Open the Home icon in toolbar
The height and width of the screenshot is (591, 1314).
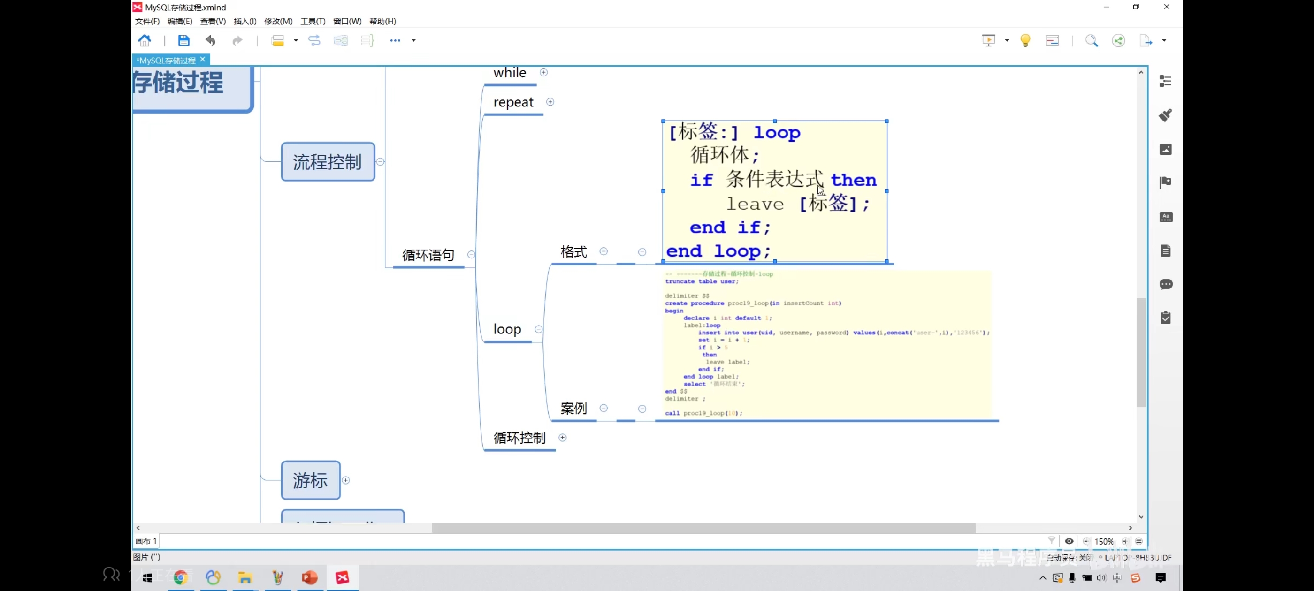coord(145,40)
